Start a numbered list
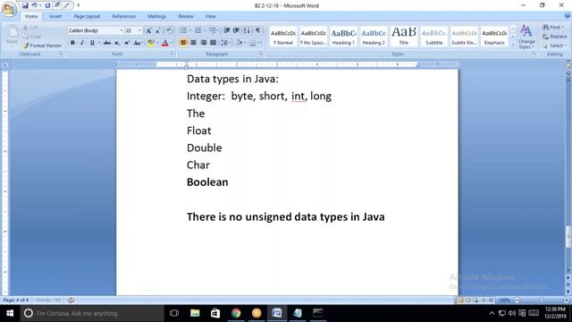572x322 pixels. 198,30
